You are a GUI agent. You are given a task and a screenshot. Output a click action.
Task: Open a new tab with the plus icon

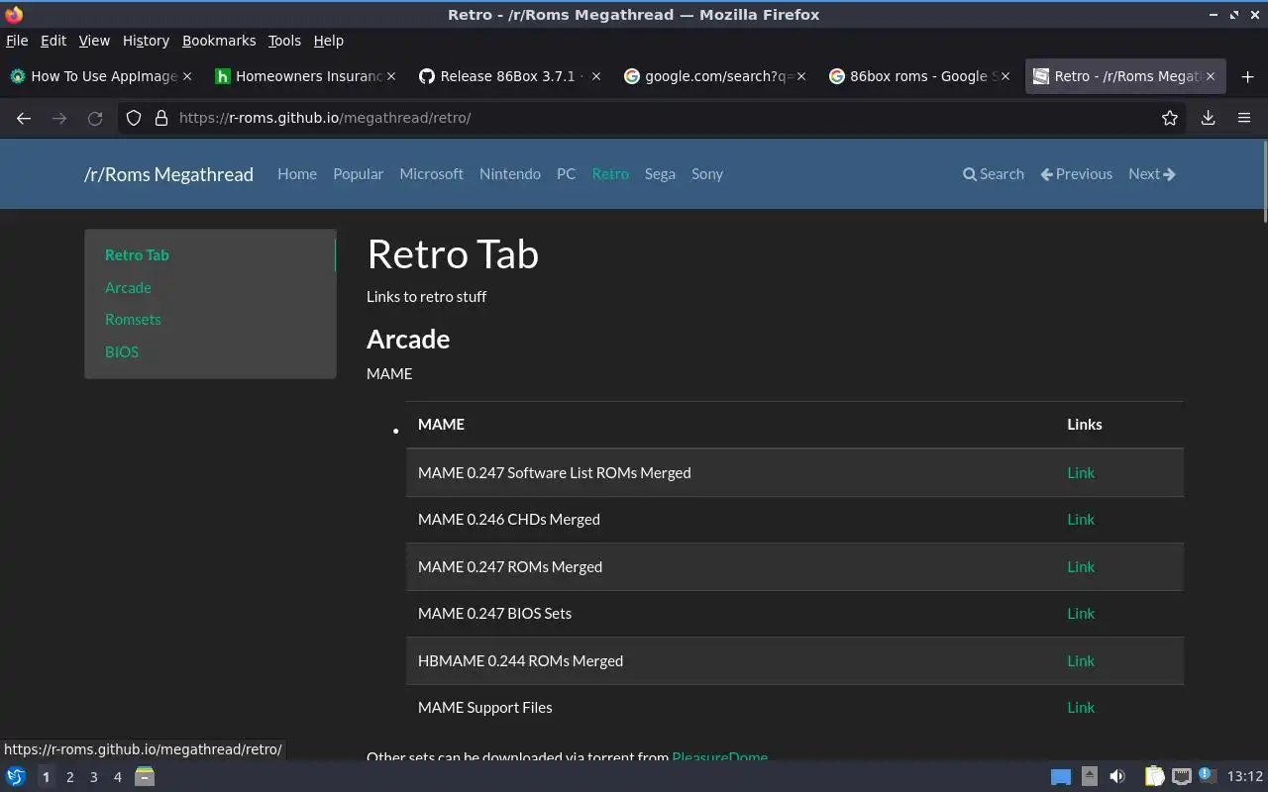pos(1247,76)
